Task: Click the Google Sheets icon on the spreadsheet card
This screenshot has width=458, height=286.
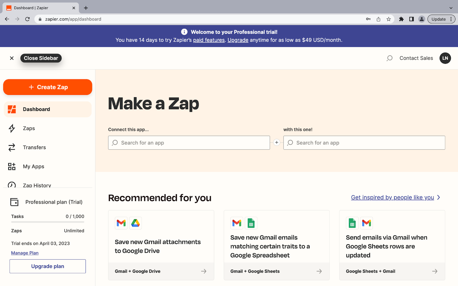Action: pyautogui.click(x=251, y=223)
